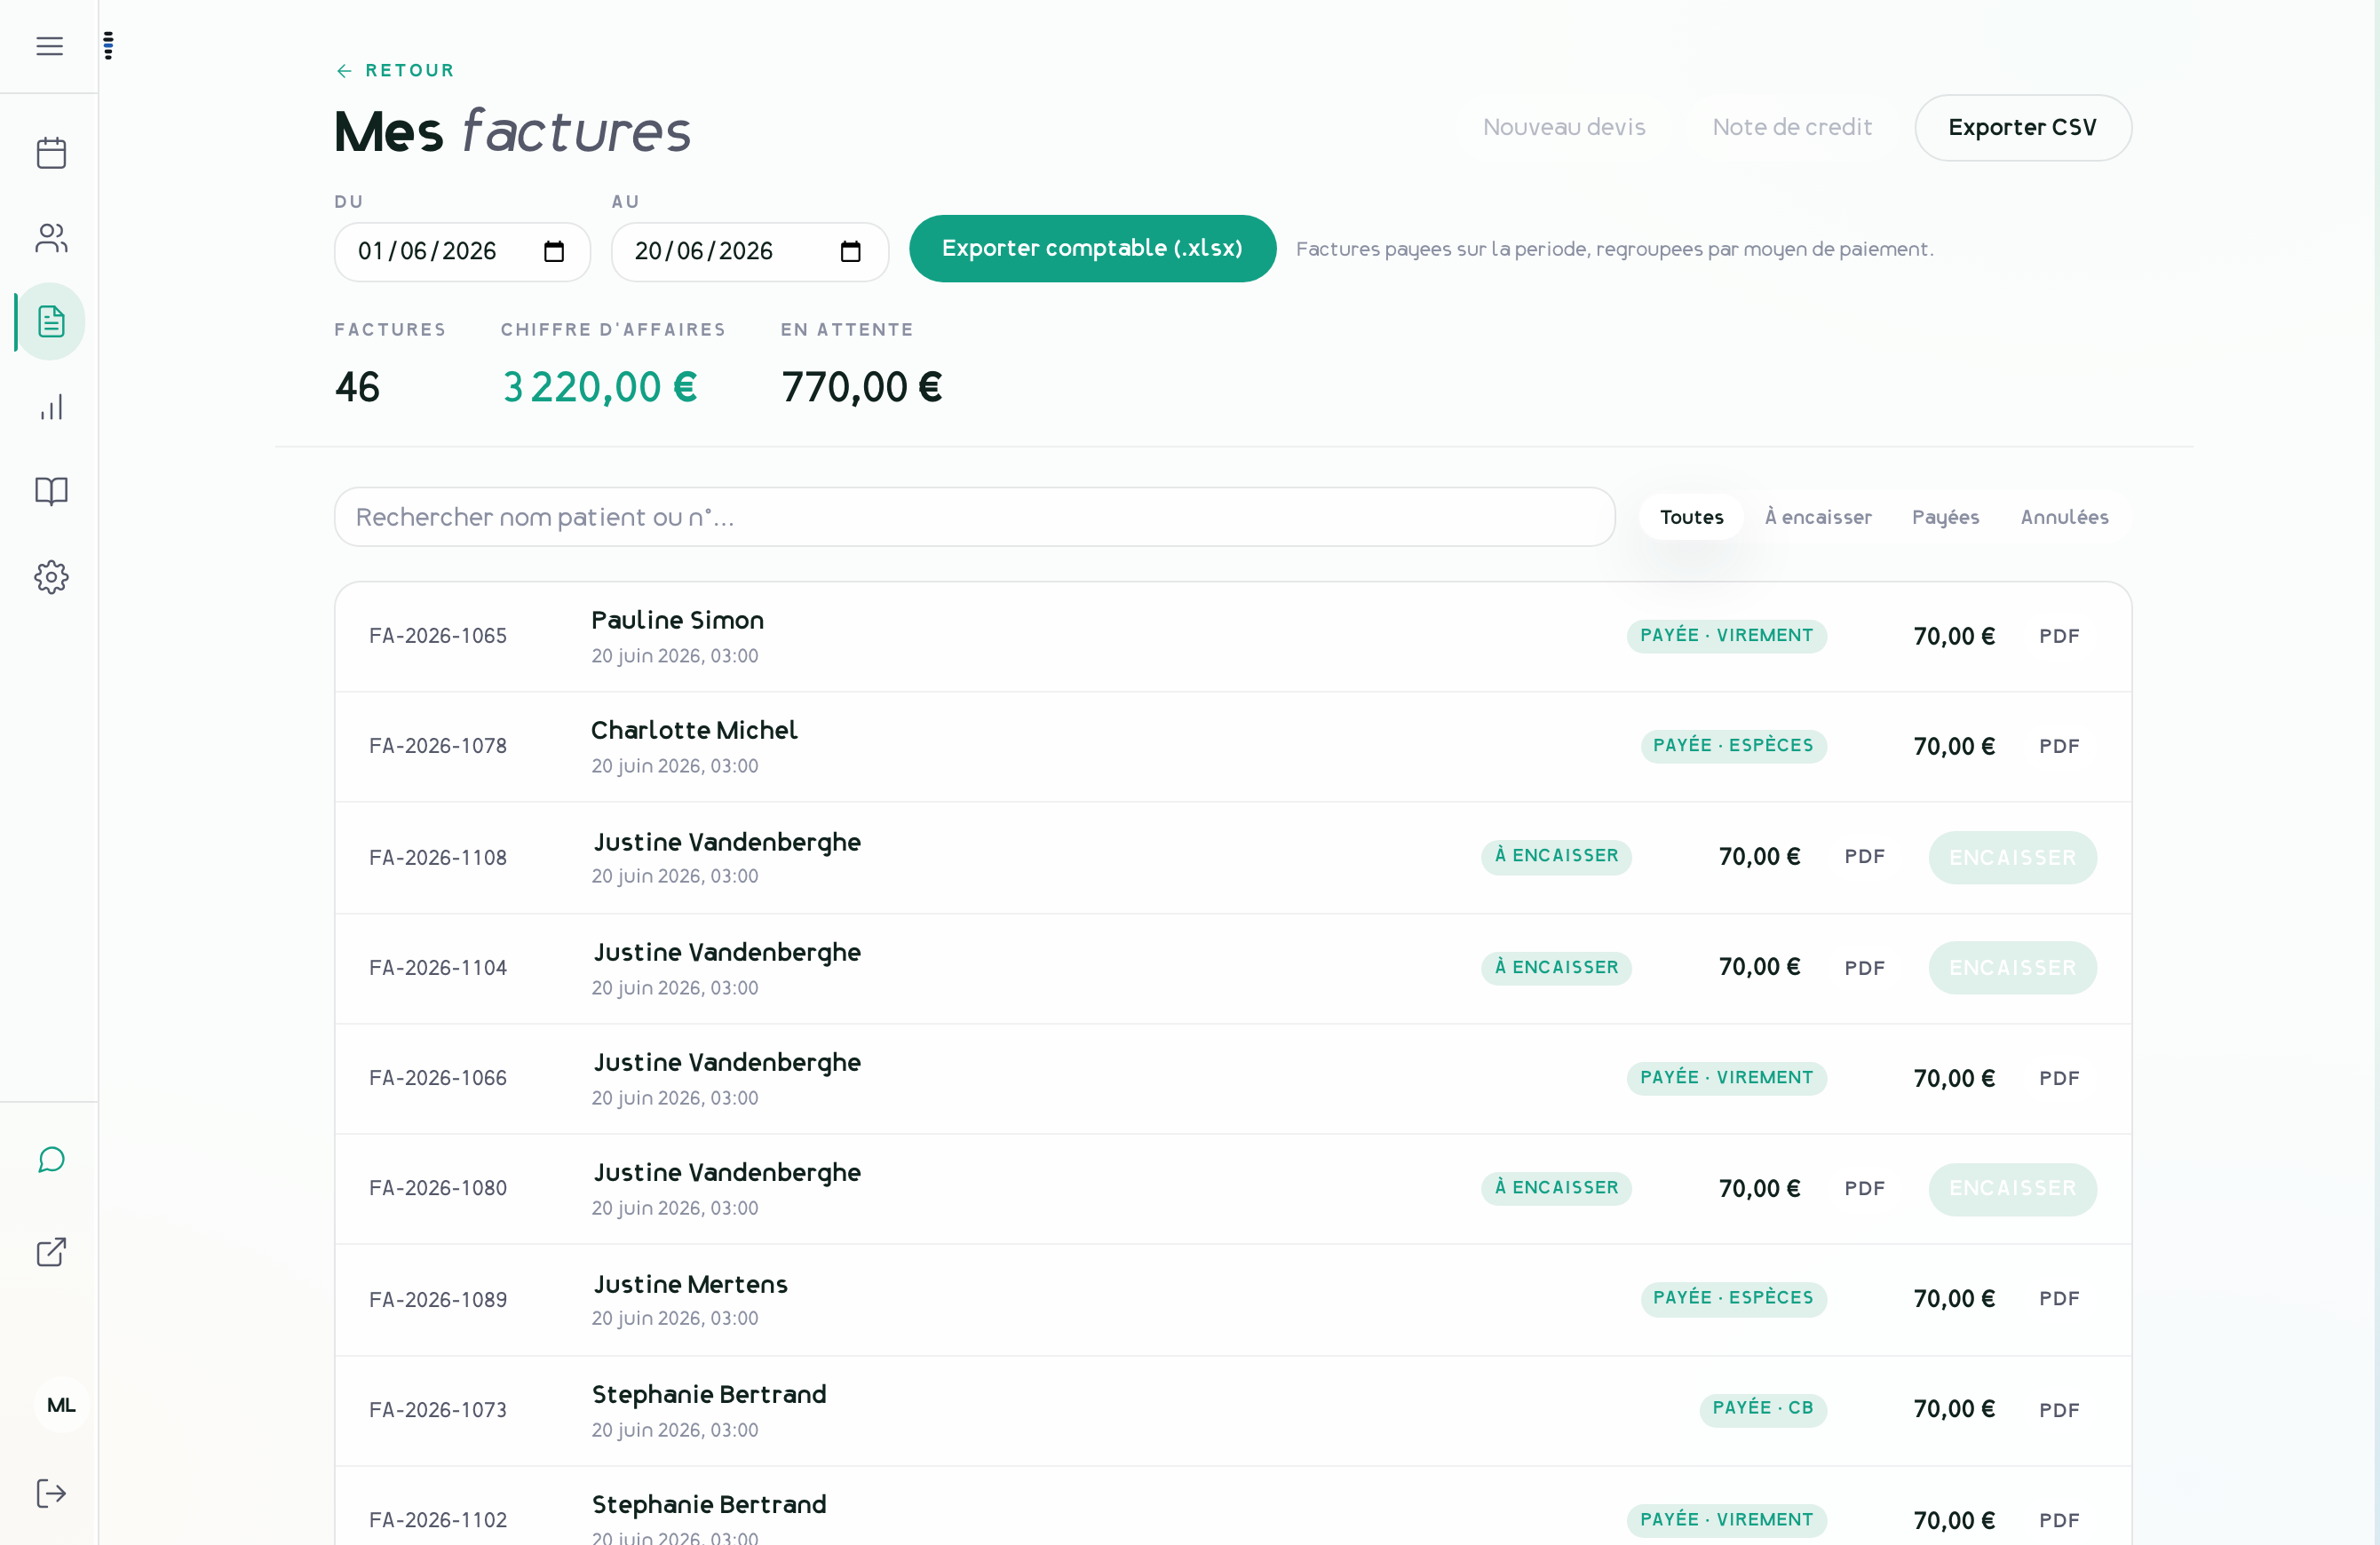
Task: Open the calendar sidebar icon
Action: click(x=51, y=153)
